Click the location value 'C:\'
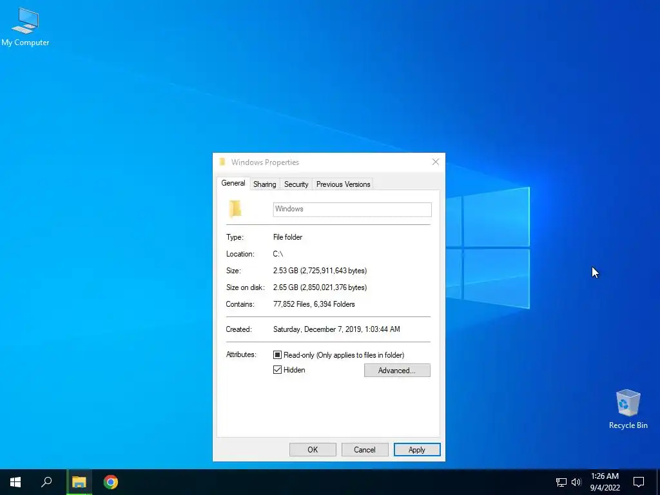The image size is (660, 495). pos(278,254)
